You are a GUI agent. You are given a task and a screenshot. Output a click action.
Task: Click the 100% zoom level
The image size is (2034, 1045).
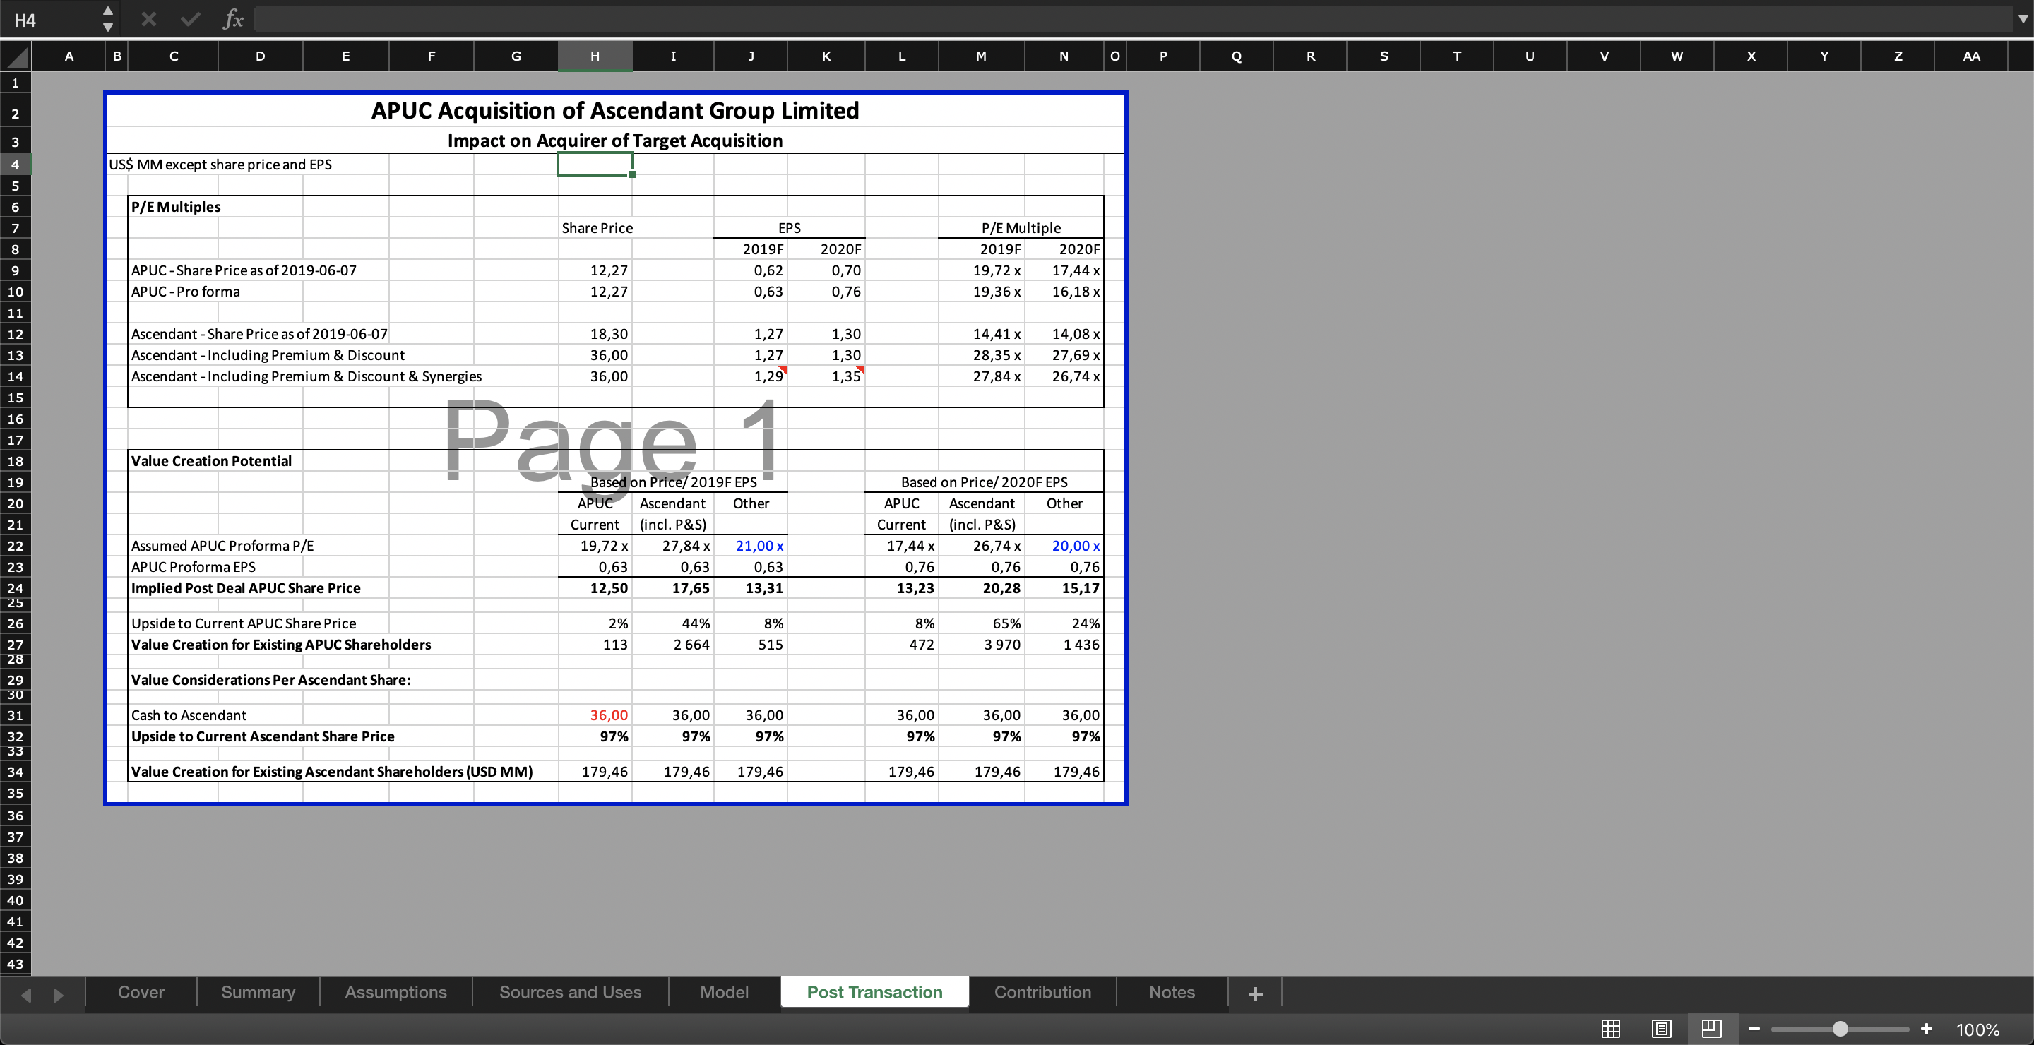pos(1978,1029)
